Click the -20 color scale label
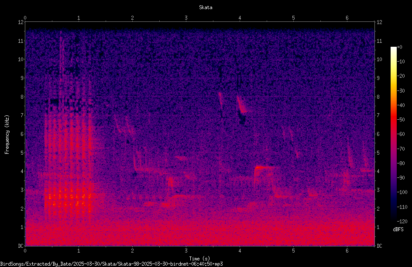Image resolution: width=412 pixels, height=267 pixels. point(401,76)
